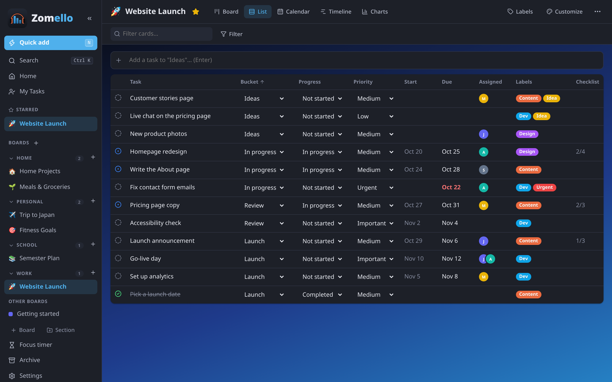Click the Zomello logo icon
This screenshot has width=612, height=382.
pos(17,18)
